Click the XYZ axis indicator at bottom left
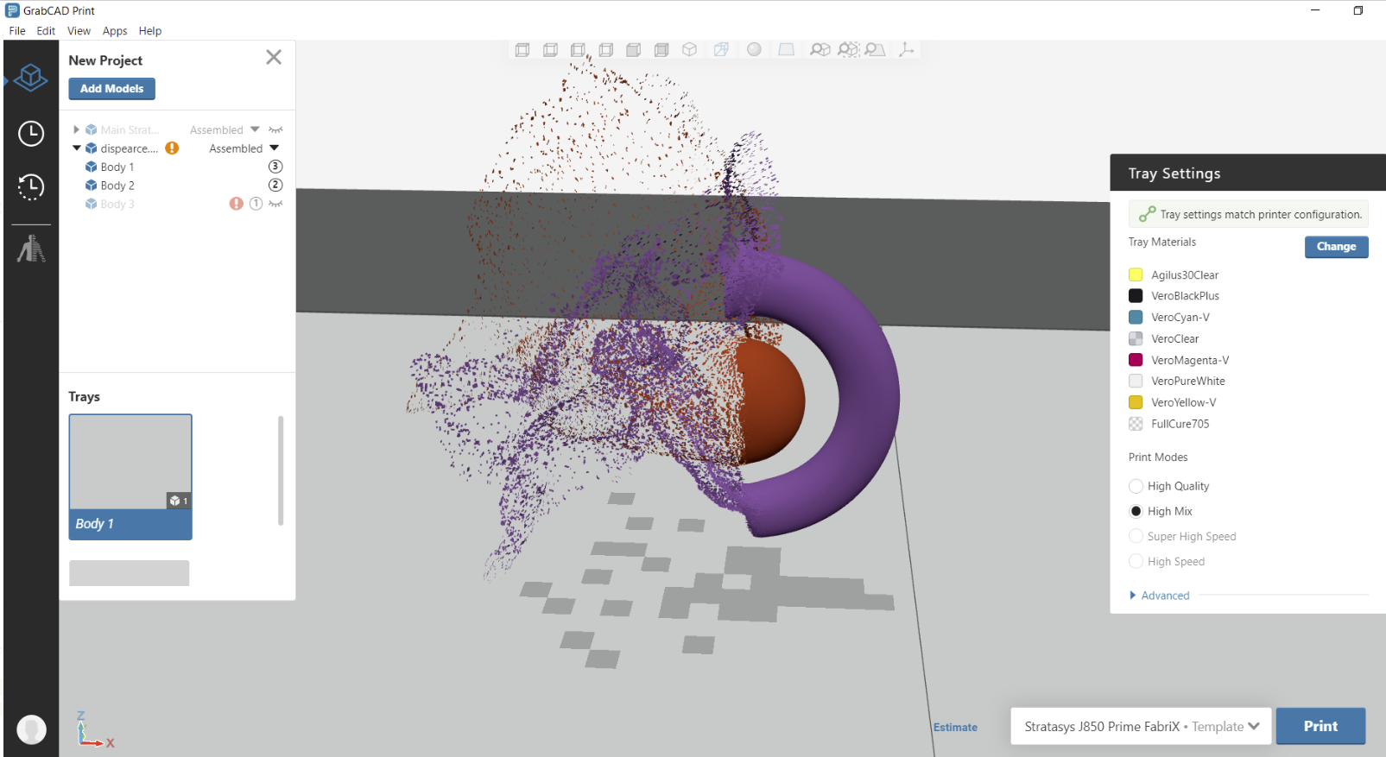 [94, 729]
